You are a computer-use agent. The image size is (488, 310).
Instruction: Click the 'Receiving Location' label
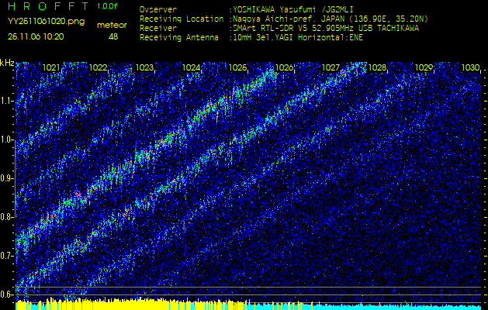[x=182, y=19]
